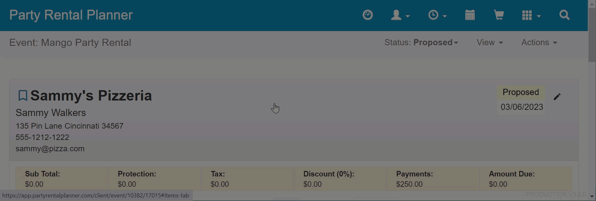Open the grid apps menu icon
The height and width of the screenshot is (201, 596).
(531, 15)
